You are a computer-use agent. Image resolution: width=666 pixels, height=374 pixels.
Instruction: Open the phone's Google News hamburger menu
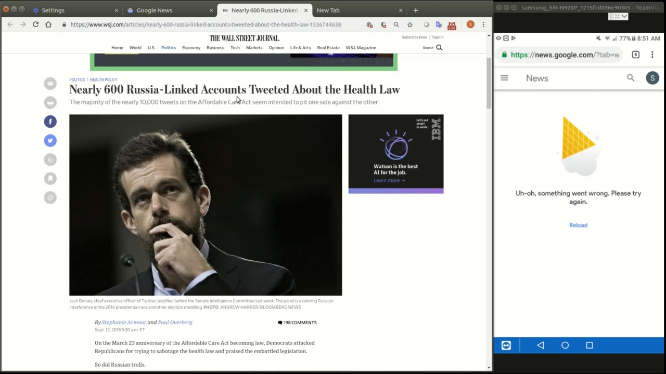(504, 78)
